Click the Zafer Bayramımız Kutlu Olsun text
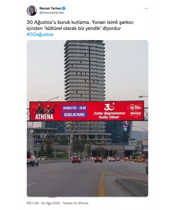The width and height of the screenshot is (192, 210). [x=109, y=115]
